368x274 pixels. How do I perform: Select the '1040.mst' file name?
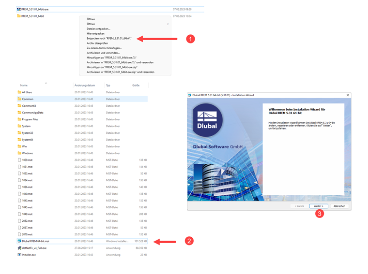click(27, 194)
